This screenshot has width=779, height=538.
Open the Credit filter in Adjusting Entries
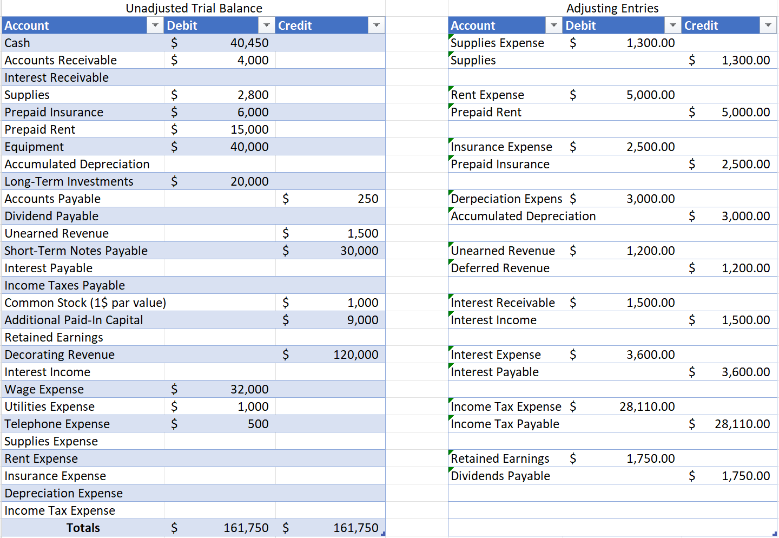pos(768,25)
